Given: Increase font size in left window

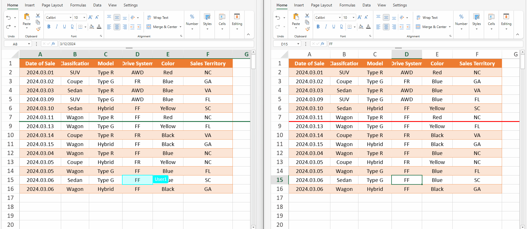Looking at the screenshot, I should tap(90, 17).
